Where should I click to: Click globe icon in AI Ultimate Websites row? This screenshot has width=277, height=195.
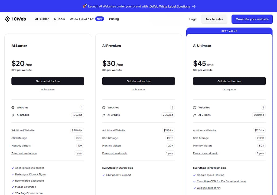click(194, 108)
